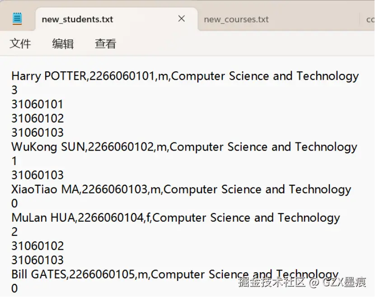
Task: Click the line with course ID 31060101
Action: click(37, 105)
